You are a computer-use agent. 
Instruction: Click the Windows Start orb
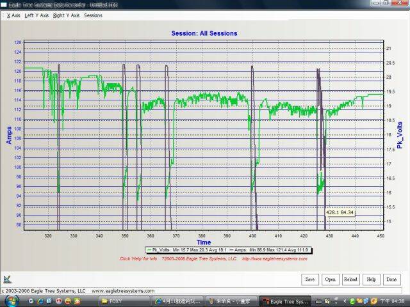click(x=8, y=300)
